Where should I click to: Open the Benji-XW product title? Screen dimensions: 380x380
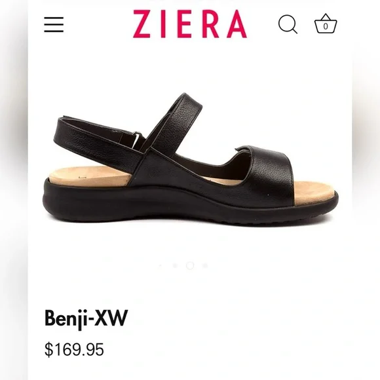point(86,319)
